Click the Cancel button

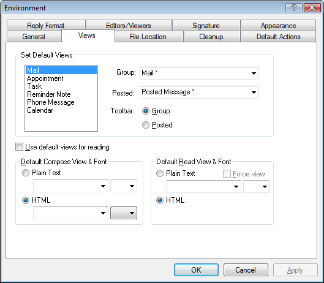pos(246,270)
